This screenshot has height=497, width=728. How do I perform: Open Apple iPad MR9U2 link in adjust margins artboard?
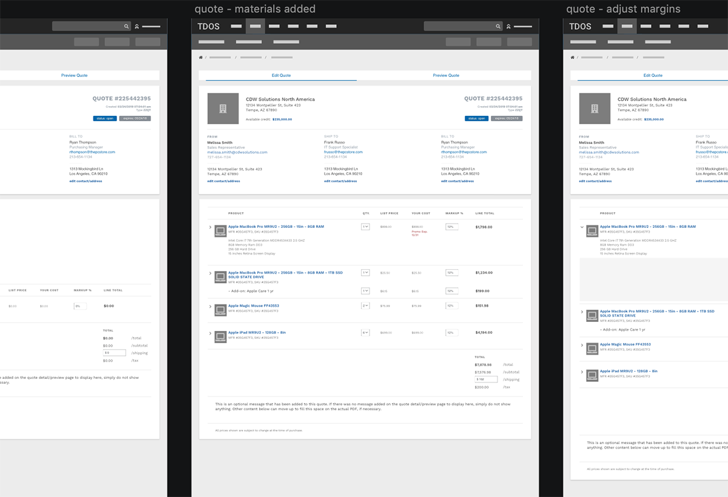click(x=629, y=371)
